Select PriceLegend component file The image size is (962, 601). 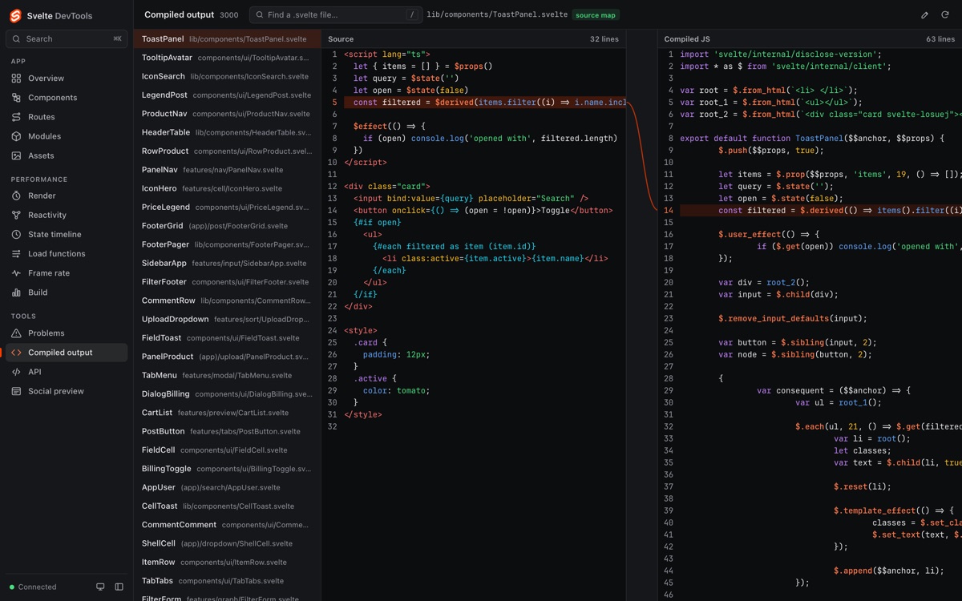pos(227,207)
